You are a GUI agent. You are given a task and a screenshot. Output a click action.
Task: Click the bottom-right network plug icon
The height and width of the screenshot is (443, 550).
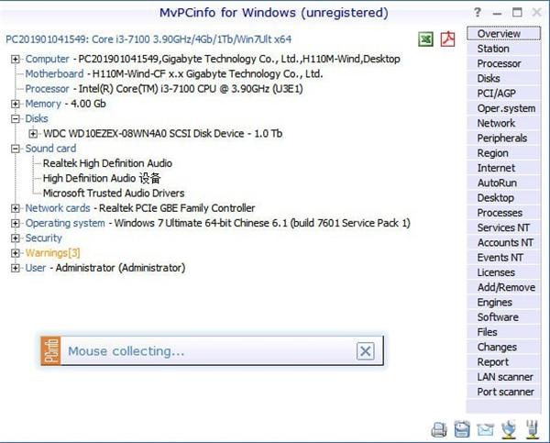point(532,429)
